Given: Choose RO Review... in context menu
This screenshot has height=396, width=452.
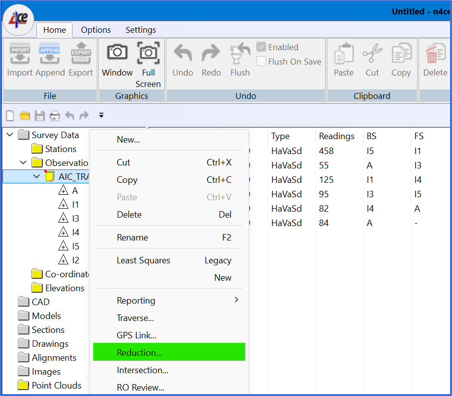Looking at the screenshot, I should click(x=169, y=388).
